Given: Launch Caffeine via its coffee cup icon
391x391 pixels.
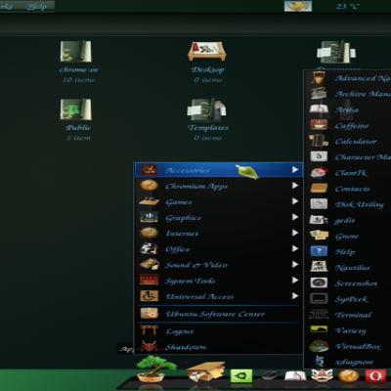Looking at the screenshot, I should 319,125.
